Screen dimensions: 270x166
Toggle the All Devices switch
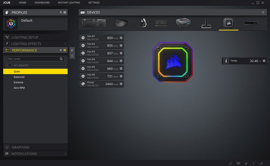click(x=9, y=65)
